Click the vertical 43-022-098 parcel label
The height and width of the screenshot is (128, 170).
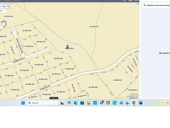pos(73,88)
